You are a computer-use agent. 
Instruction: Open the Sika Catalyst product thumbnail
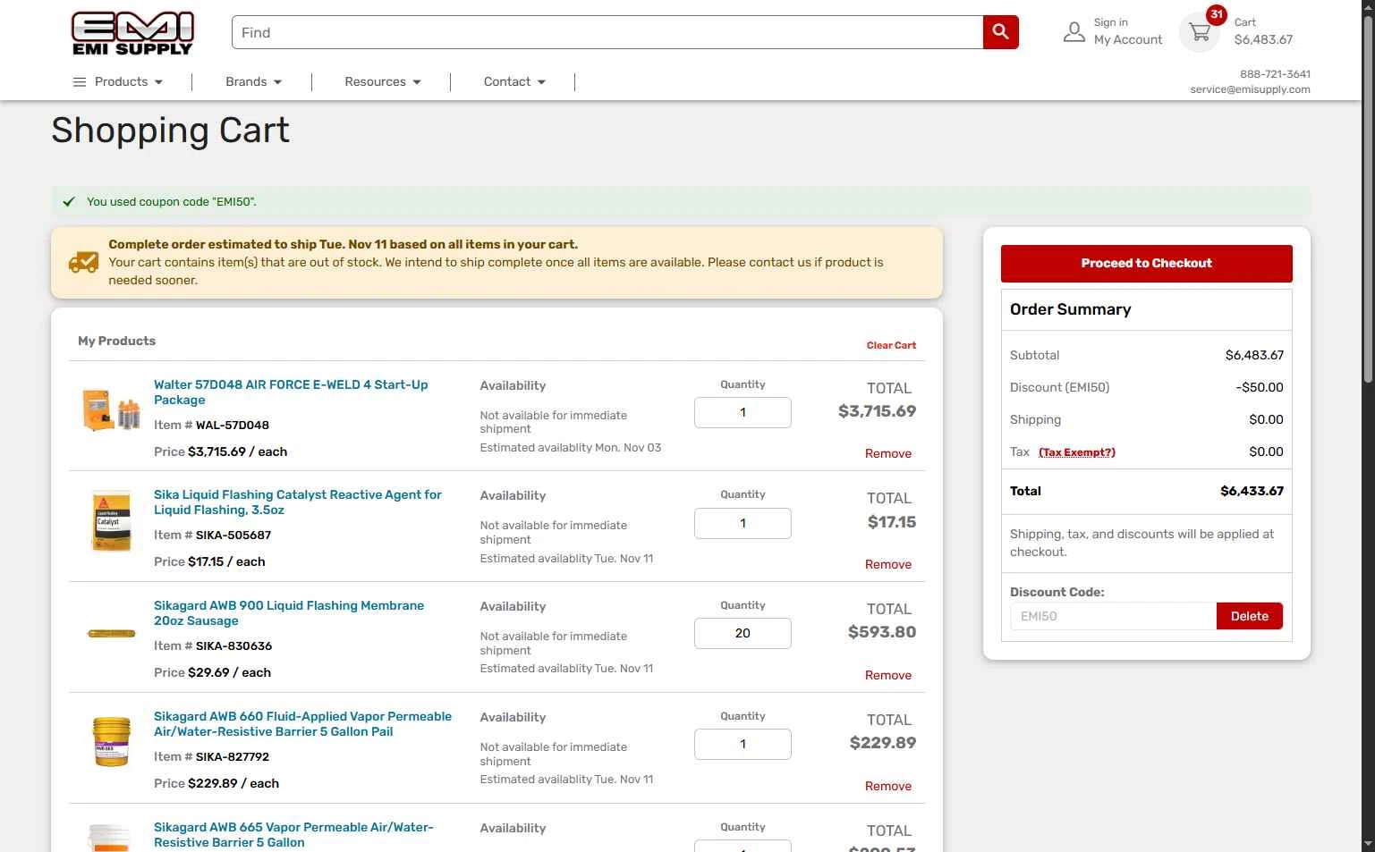tap(112, 520)
